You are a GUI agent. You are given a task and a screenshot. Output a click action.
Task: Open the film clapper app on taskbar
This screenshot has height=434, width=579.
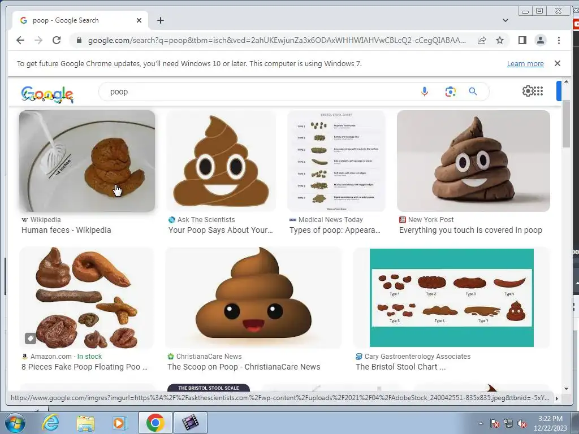pyautogui.click(x=190, y=423)
